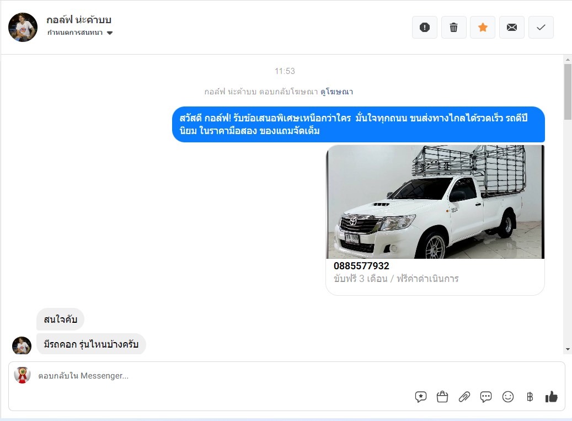The width and height of the screenshot is (572, 421).
Task: Mark conversation as done with checkmark
Action: (x=541, y=28)
